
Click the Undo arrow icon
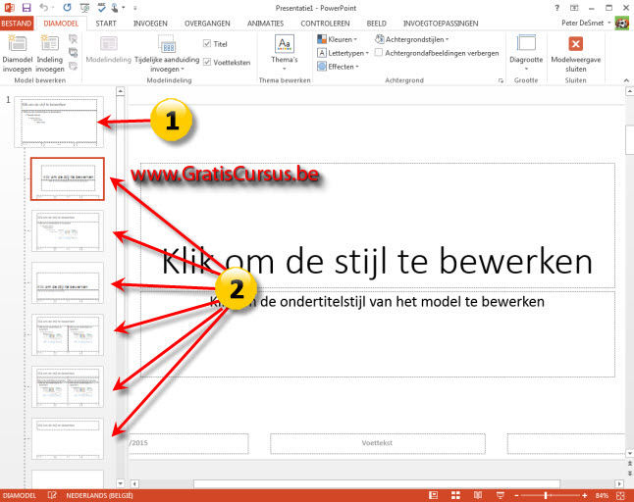pos(44,8)
